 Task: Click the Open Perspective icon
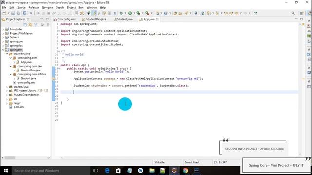302,13
